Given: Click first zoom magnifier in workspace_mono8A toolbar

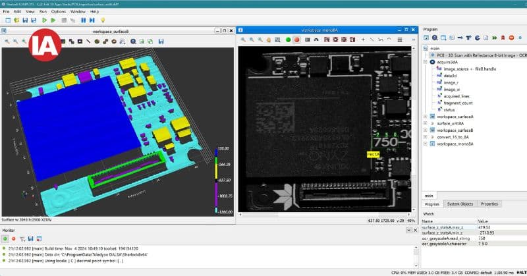Looking at the screenshot, I should pos(243,40).
